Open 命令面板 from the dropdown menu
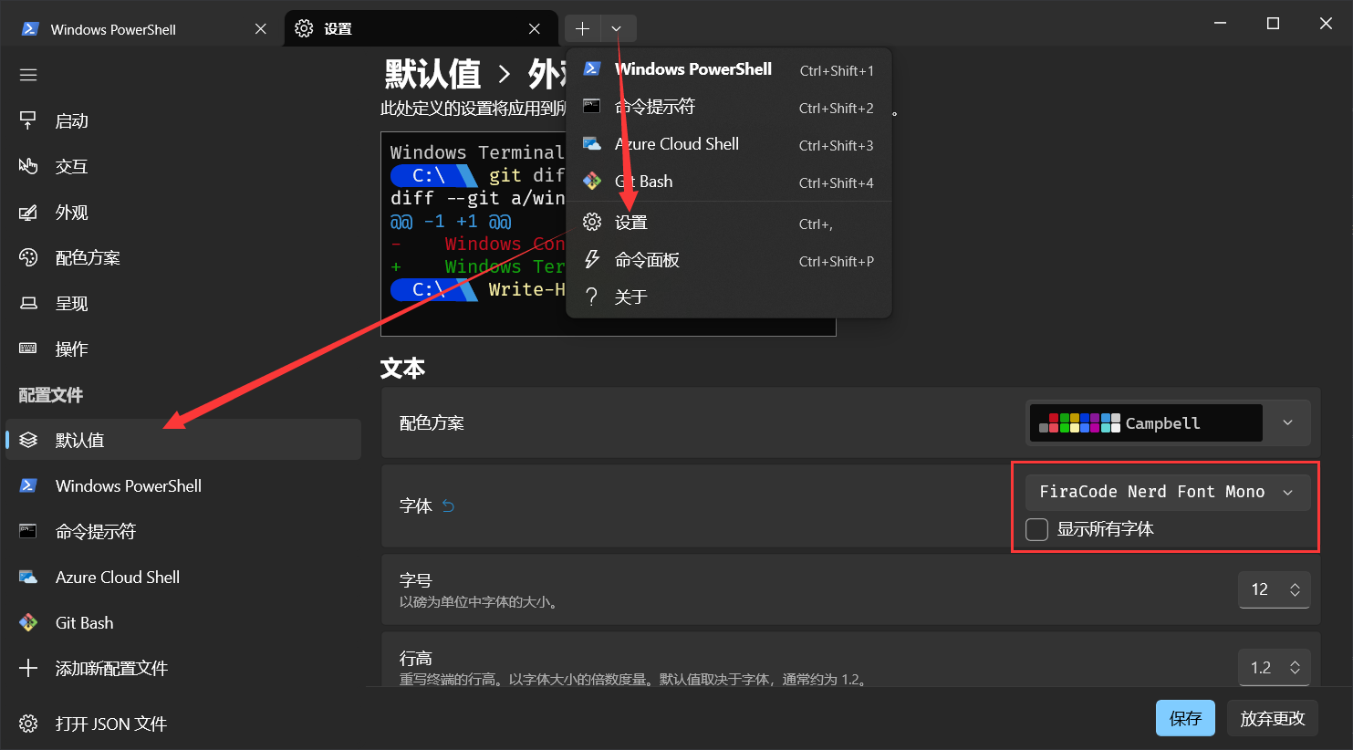Screen dimensions: 1353x750 [729, 260]
